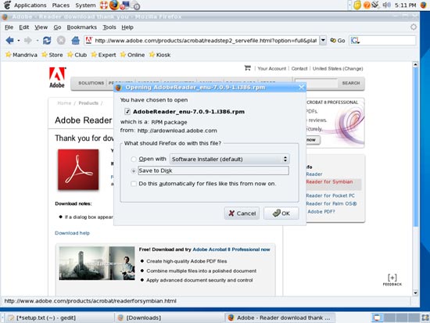Click the 'Download help' link

(72, 233)
